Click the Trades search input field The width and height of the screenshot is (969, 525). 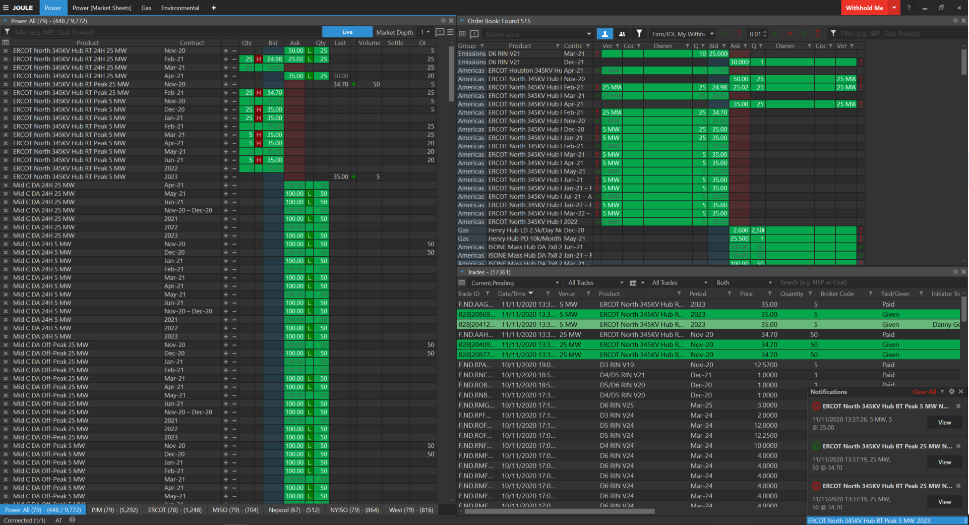(x=867, y=282)
